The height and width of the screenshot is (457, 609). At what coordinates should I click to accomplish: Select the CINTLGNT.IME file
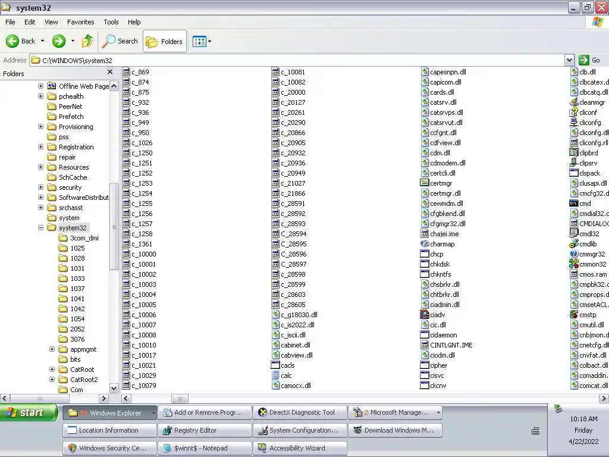pyautogui.click(x=447, y=345)
